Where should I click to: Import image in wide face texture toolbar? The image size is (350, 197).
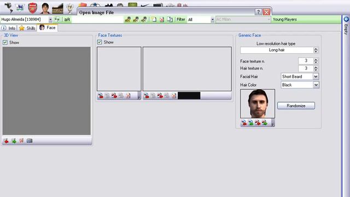click(147, 96)
